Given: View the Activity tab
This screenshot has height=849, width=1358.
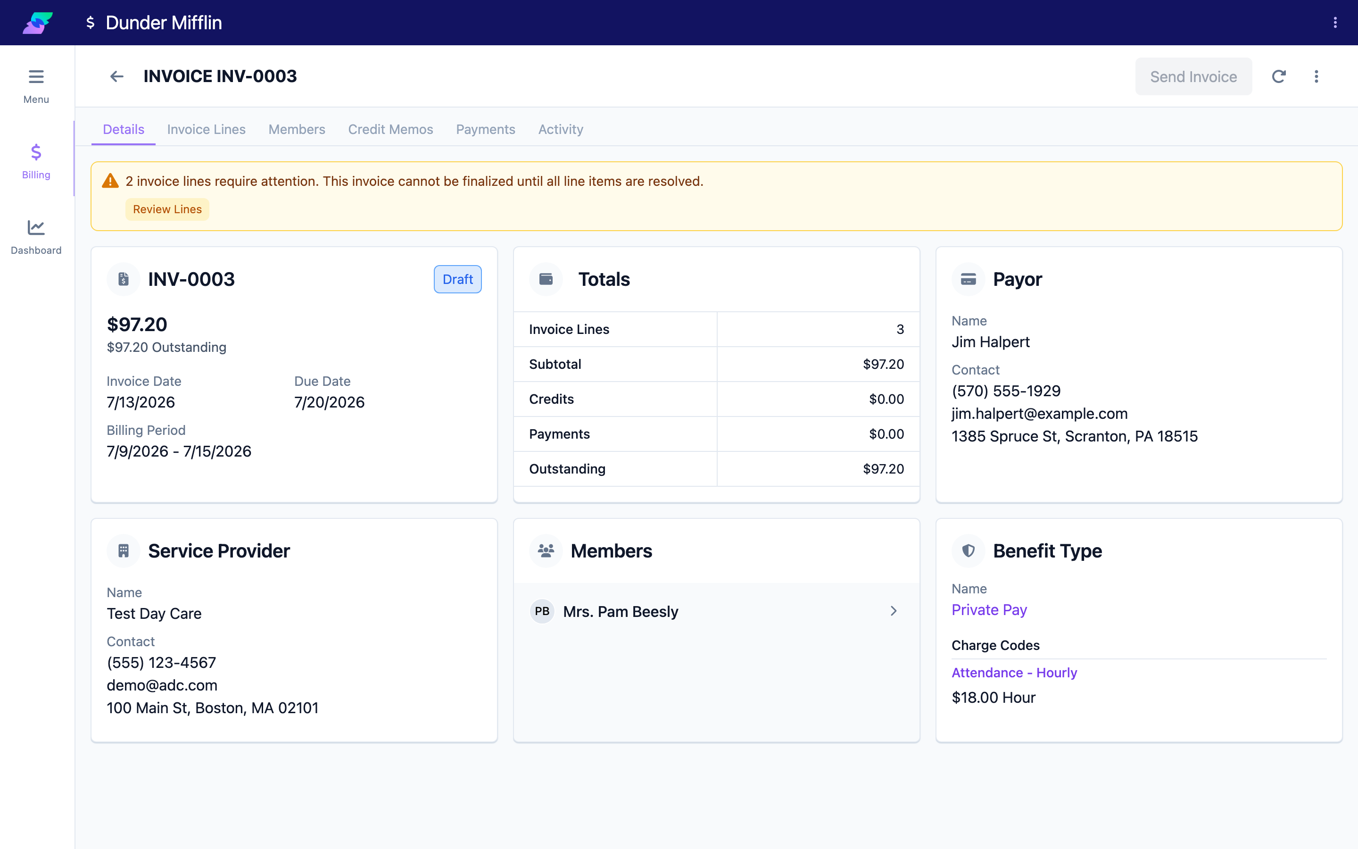Looking at the screenshot, I should coord(561,129).
